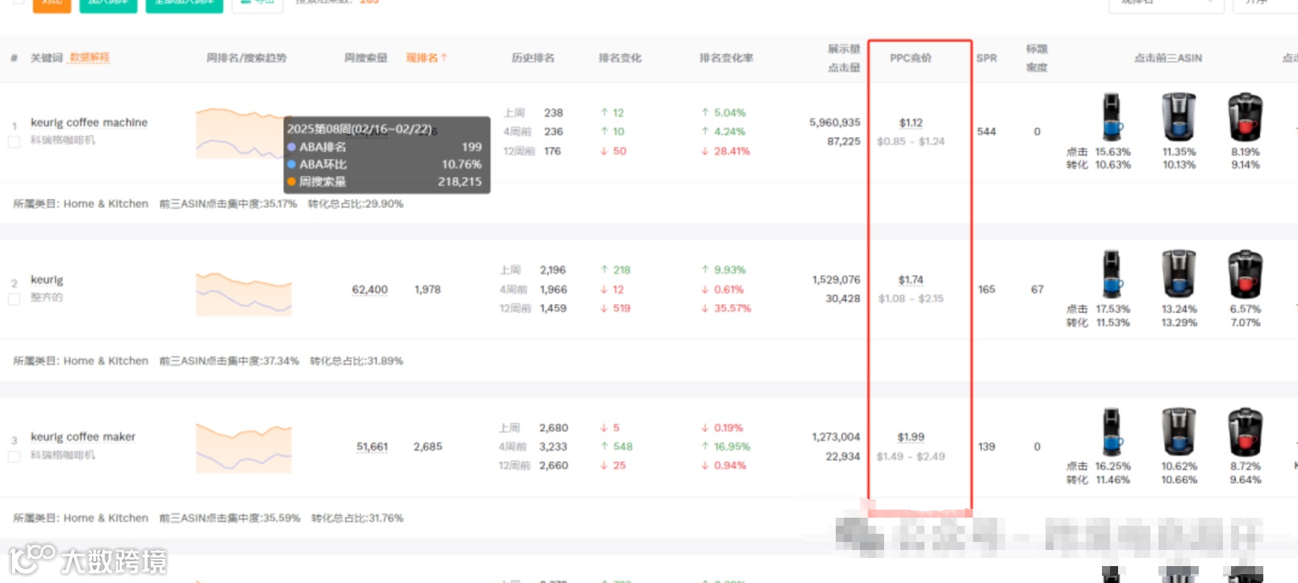Click the clicks value 87,225
This screenshot has height=583, width=1298.
(844, 141)
